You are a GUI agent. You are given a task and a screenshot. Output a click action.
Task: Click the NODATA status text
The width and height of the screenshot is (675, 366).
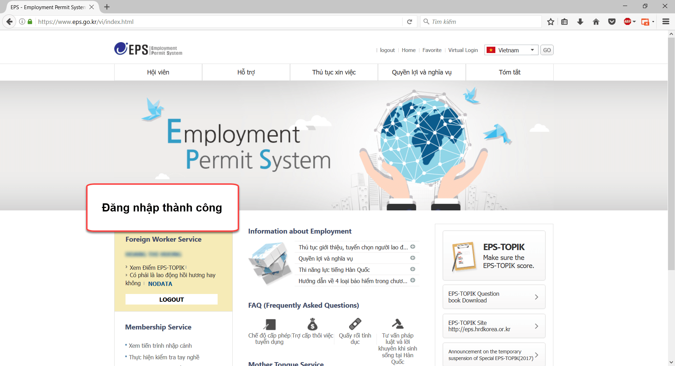pos(160,284)
